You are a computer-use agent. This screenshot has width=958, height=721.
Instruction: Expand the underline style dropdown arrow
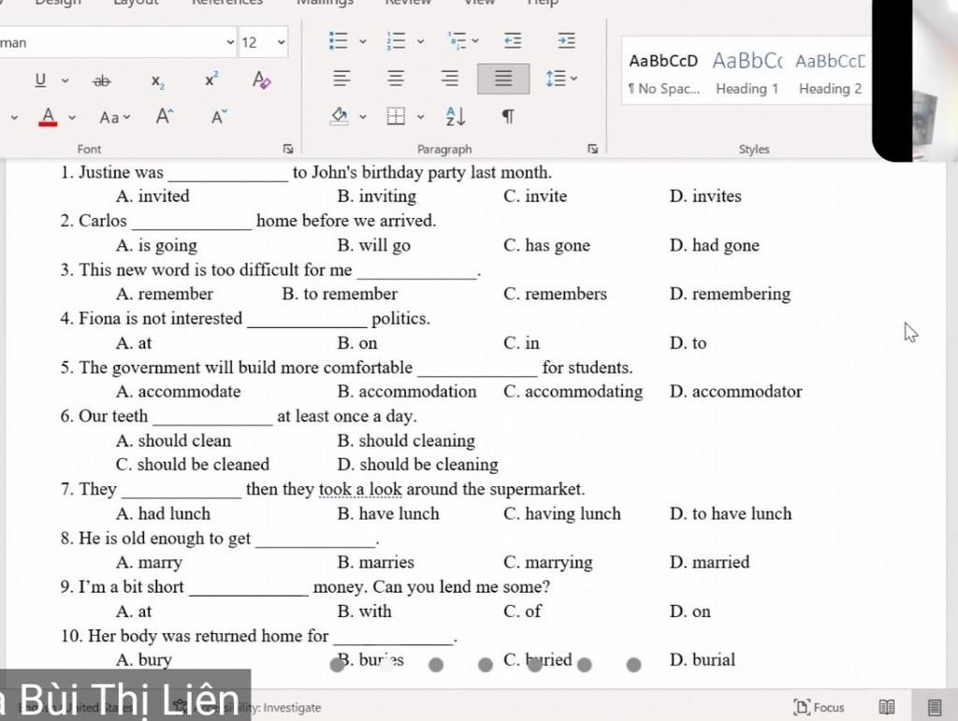click(65, 80)
